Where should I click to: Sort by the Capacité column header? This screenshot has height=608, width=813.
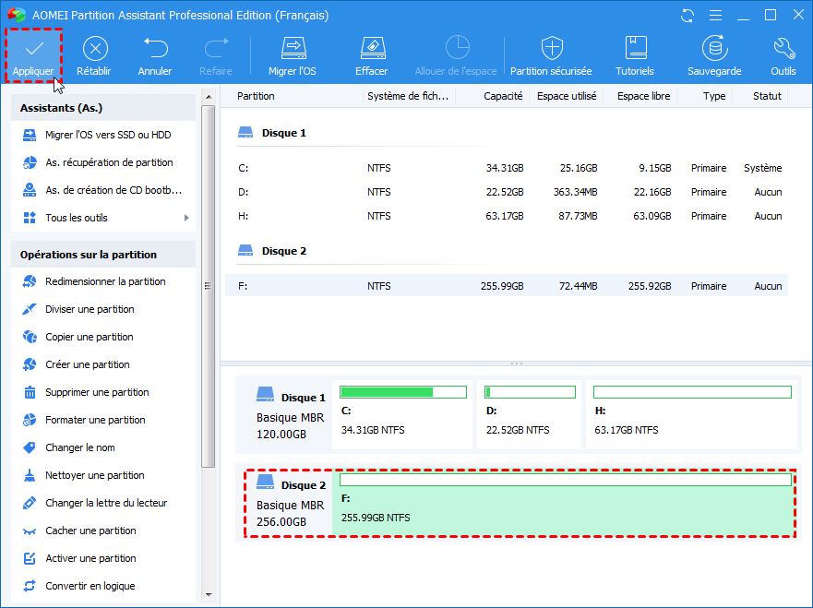tap(503, 96)
